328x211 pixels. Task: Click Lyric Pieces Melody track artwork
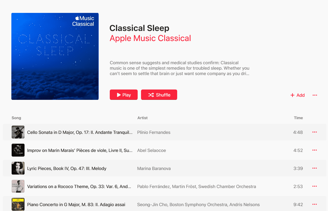[x=18, y=168]
